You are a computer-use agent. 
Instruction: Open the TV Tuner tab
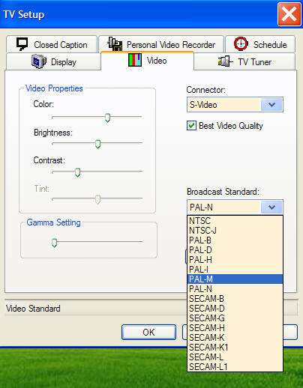(244, 61)
